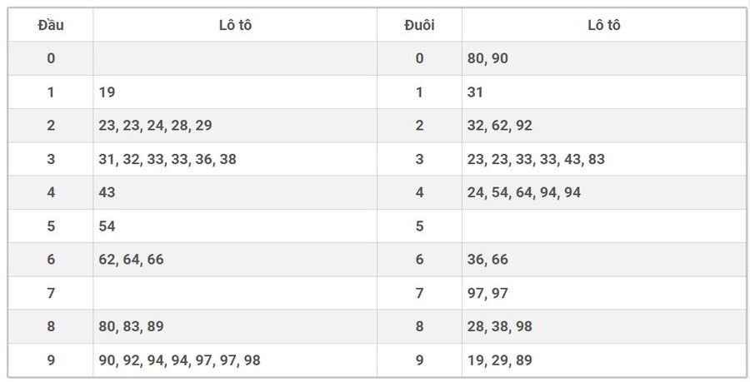Click the cell "23, 23, 33, 33, 43, 83"
The height and width of the screenshot is (382, 750).
pyautogui.click(x=536, y=159)
